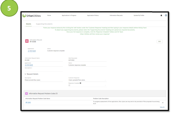The image size is (172, 115).
Task: Open the user profile avatar menu
Action: (x=166, y=15)
